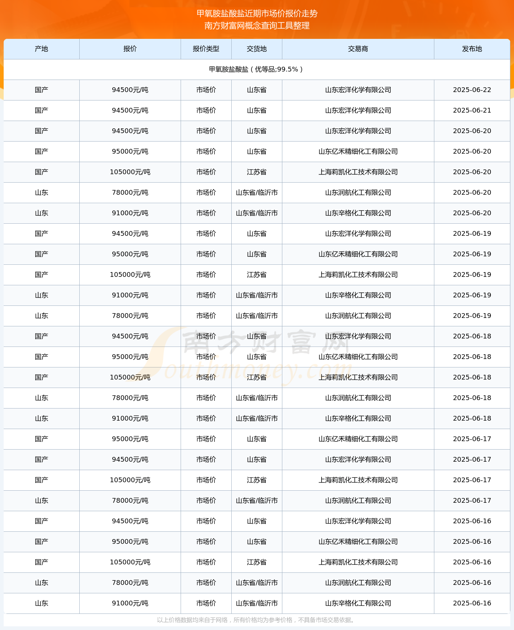Click 94500元/吨 in the 2025-06-22 row

point(130,90)
